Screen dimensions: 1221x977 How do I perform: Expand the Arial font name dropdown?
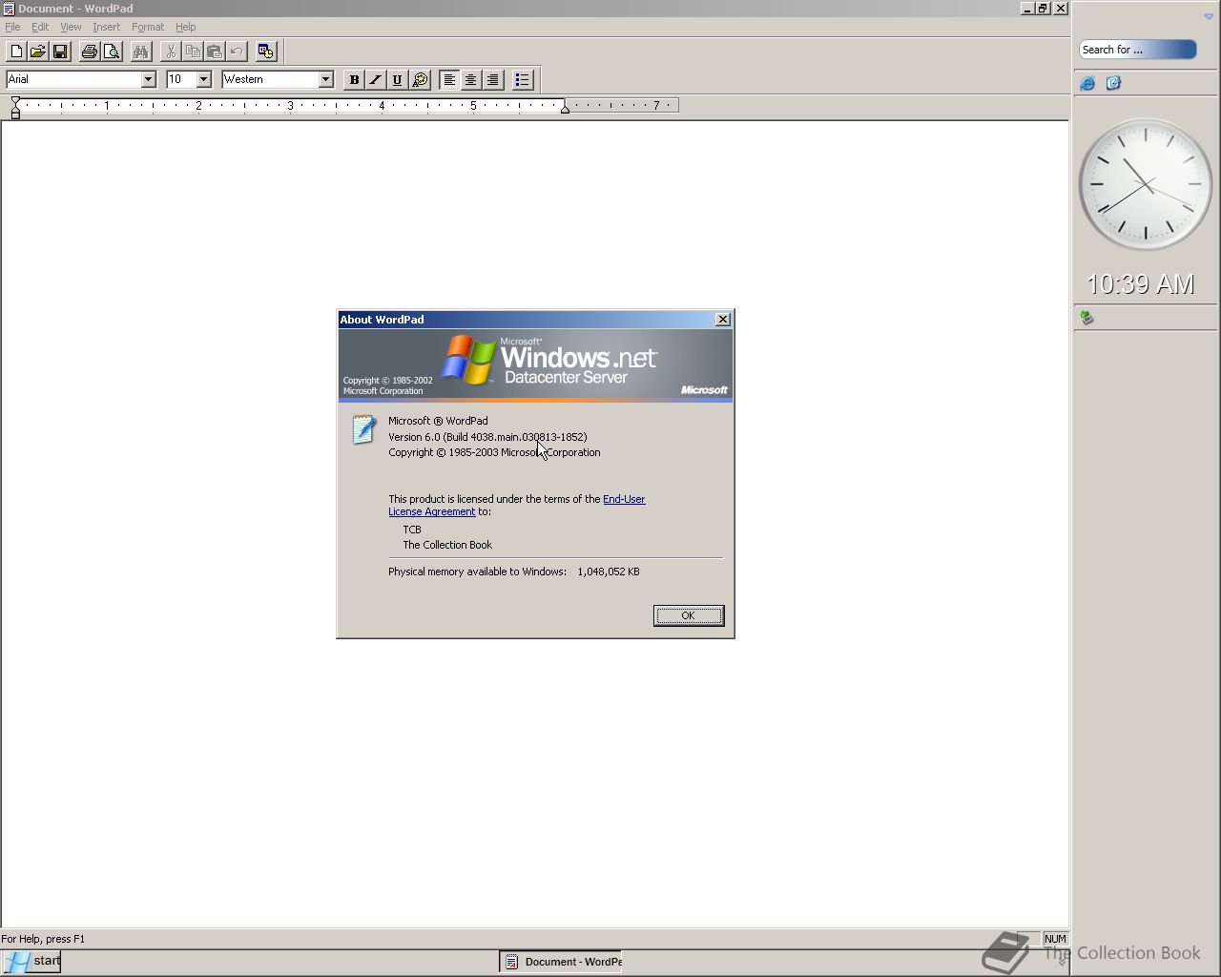coord(148,79)
